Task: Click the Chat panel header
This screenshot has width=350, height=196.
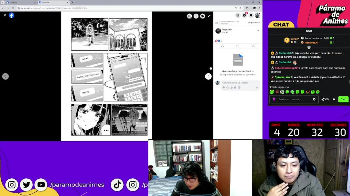Action: tap(309, 31)
